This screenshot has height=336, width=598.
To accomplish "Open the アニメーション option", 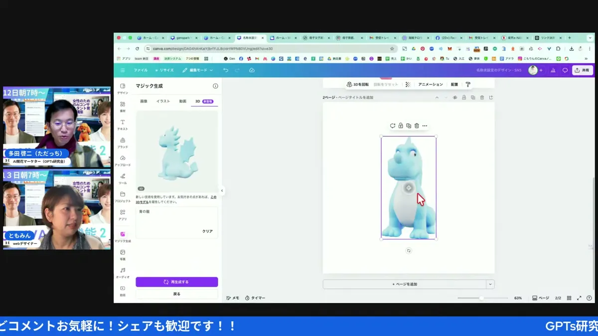I will point(431,85).
